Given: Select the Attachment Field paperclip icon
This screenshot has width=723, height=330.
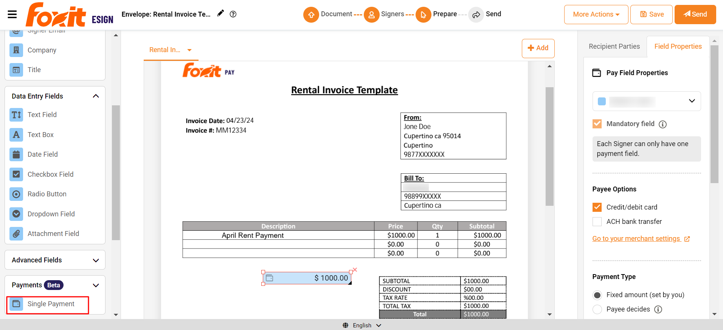Looking at the screenshot, I should point(16,234).
